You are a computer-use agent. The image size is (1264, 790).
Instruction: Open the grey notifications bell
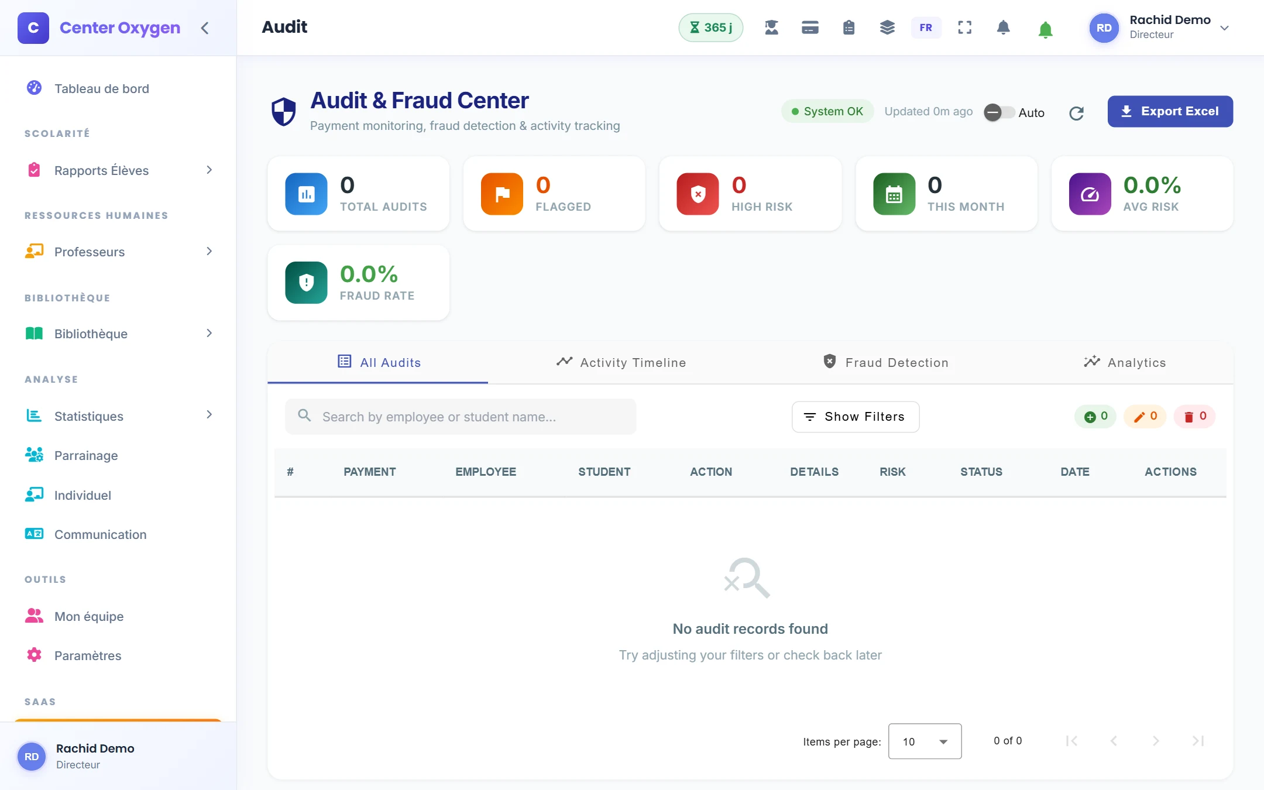click(x=1003, y=28)
